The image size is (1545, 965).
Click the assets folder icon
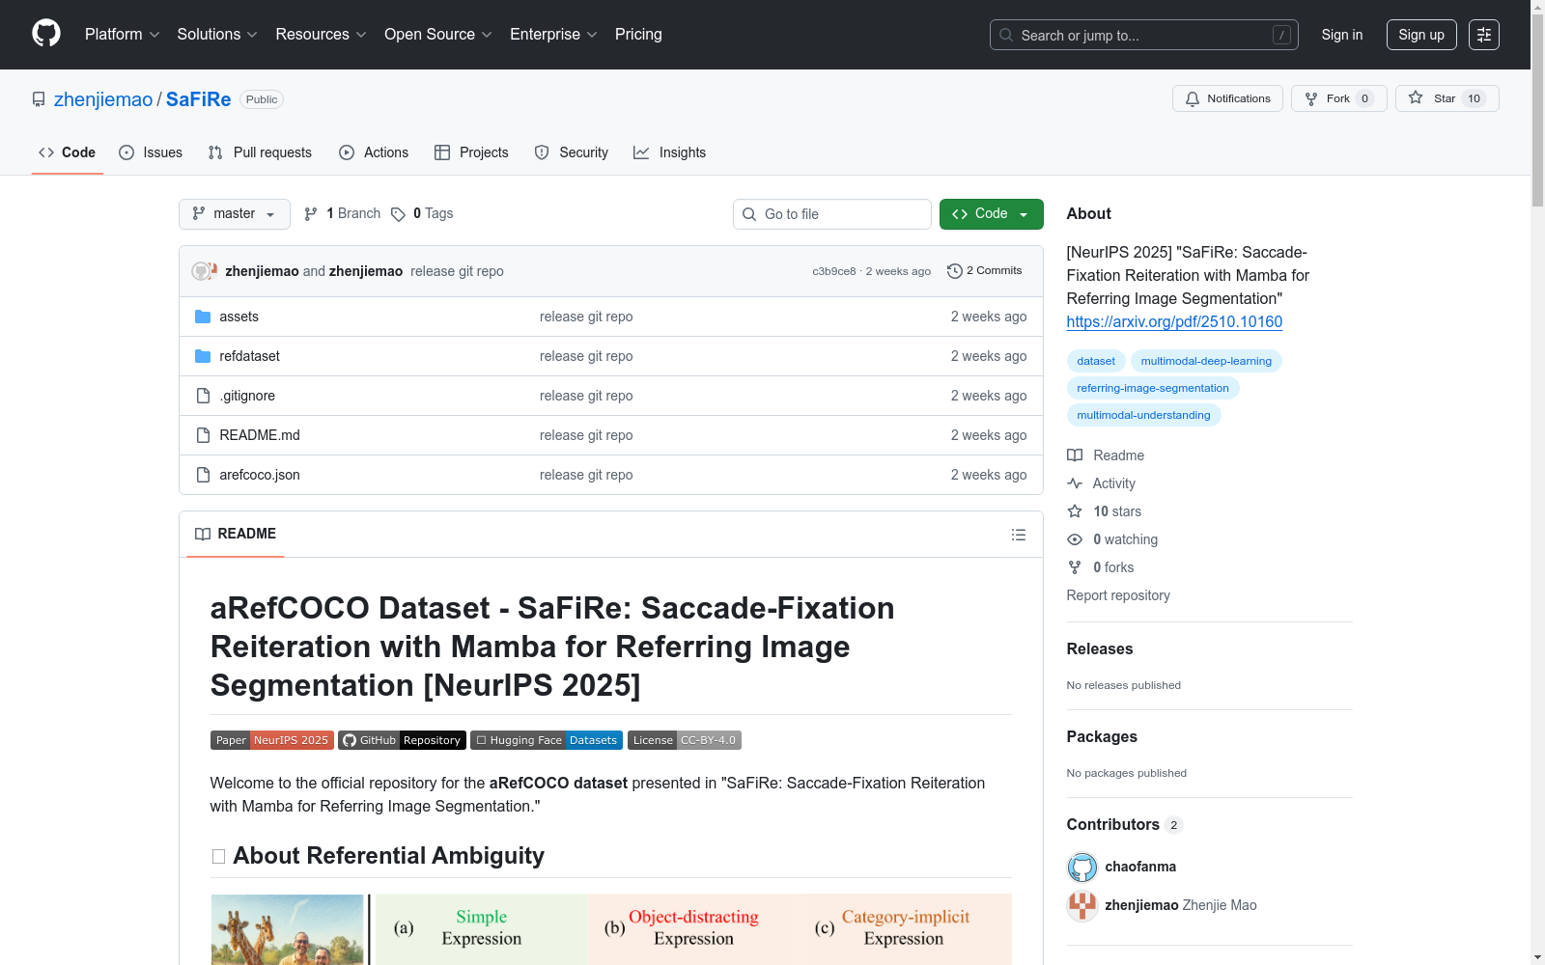[203, 317]
